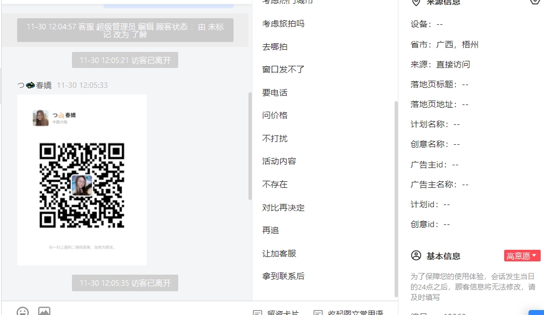
Task: Select quick reply 去哪拍
Action: (275, 47)
